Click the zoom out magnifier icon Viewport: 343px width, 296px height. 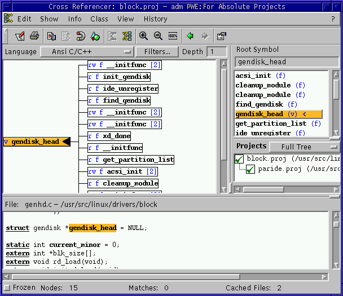coord(158,36)
